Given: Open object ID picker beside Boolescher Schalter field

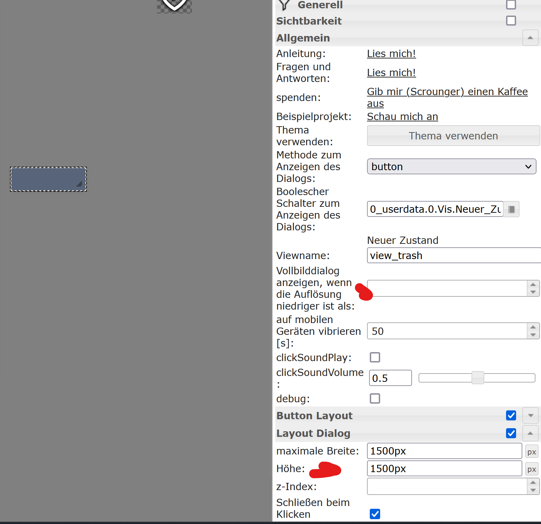Looking at the screenshot, I should click(511, 209).
